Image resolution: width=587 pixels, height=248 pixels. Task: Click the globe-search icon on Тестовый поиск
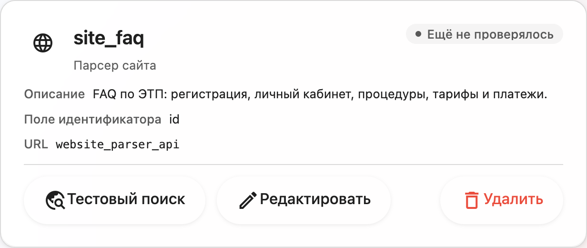coord(55,200)
